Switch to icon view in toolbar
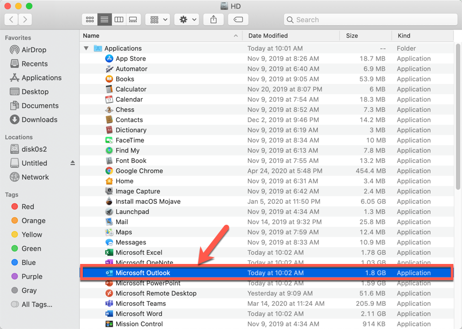The image size is (462, 329). [x=90, y=19]
